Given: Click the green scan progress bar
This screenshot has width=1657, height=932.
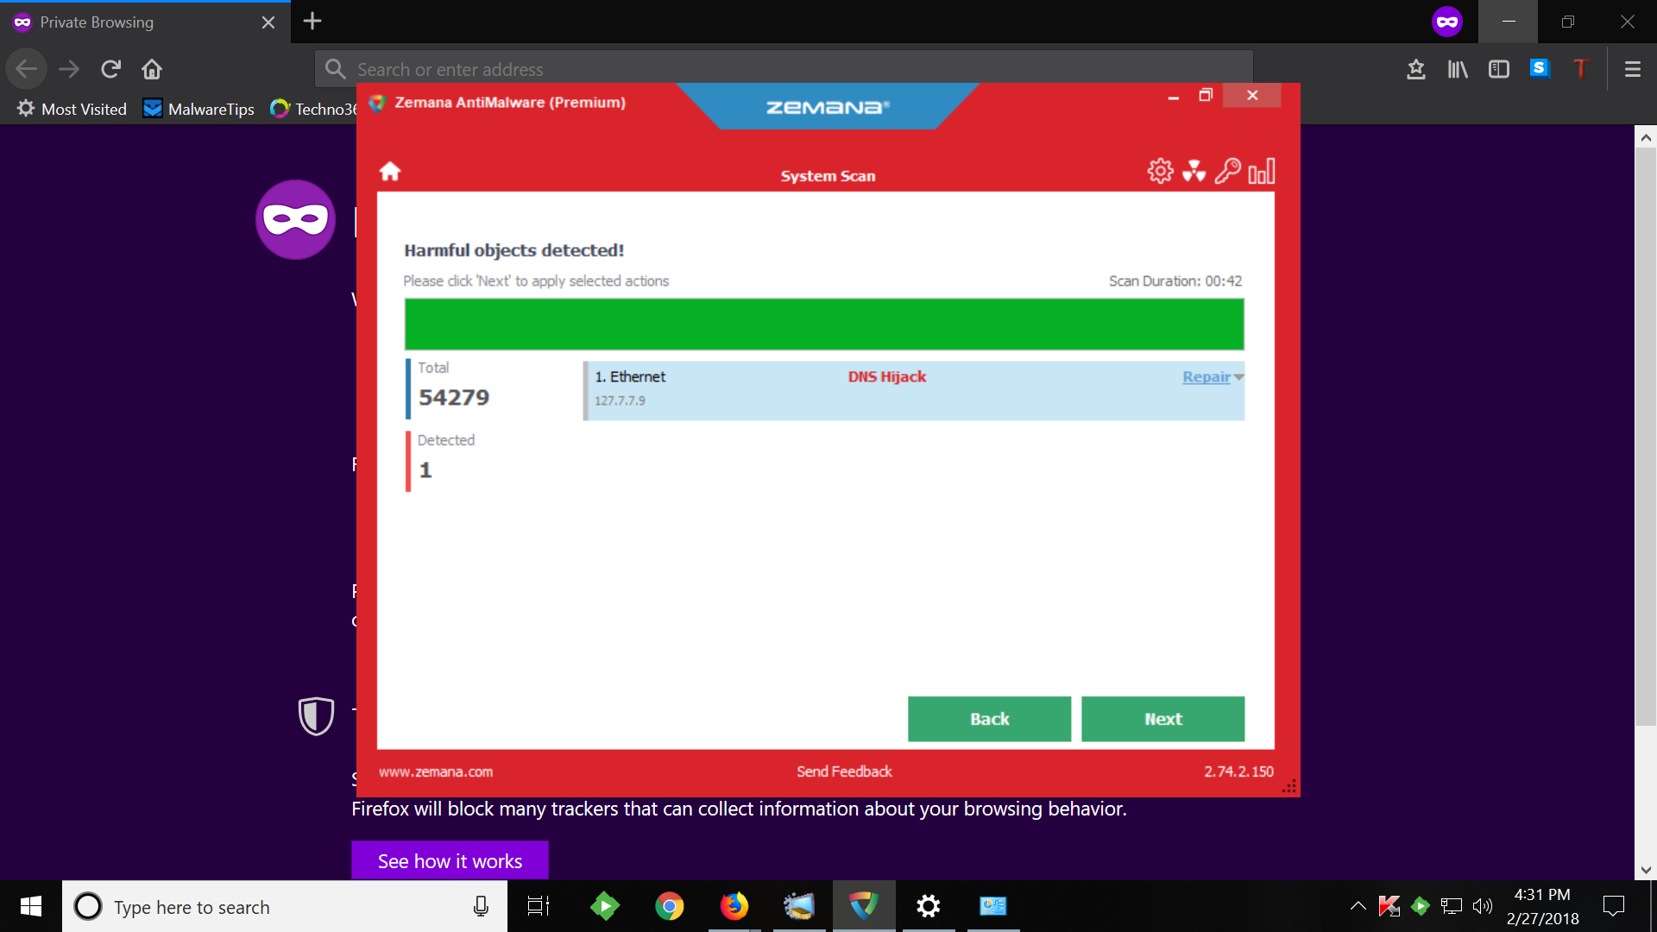Looking at the screenshot, I should click(x=824, y=324).
